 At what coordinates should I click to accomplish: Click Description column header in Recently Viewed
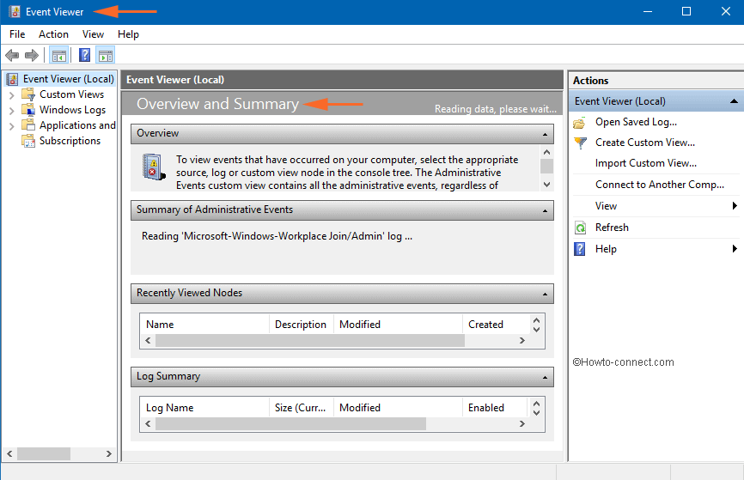(x=301, y=325)
